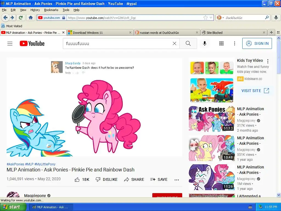The image size is (281, 211).
Task: Open the Windows start button
Action: point(13,207)
